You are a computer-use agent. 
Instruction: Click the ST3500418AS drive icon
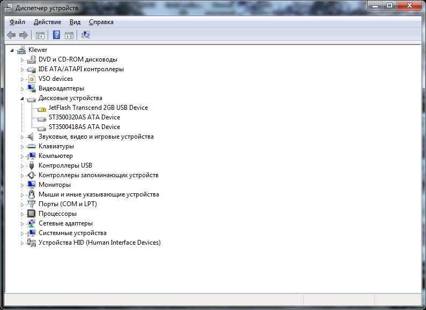(x=42, y=128)
